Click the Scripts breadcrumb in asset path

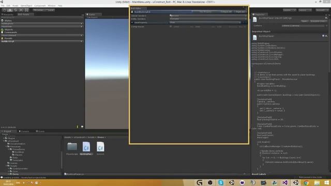[91, 137]
